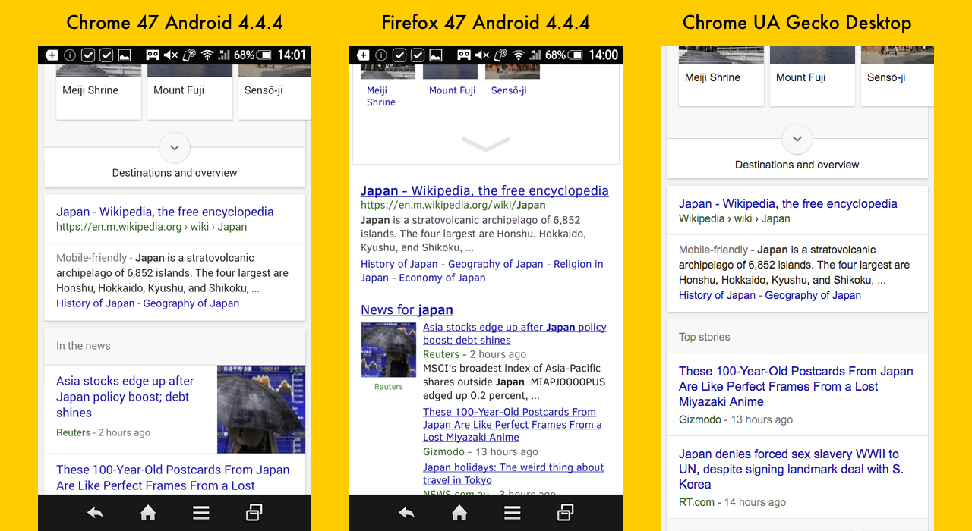Tap the Wi-Fi icon in Firefox 47 status bar
The image size is (972, 531).
tap(519, 55)
